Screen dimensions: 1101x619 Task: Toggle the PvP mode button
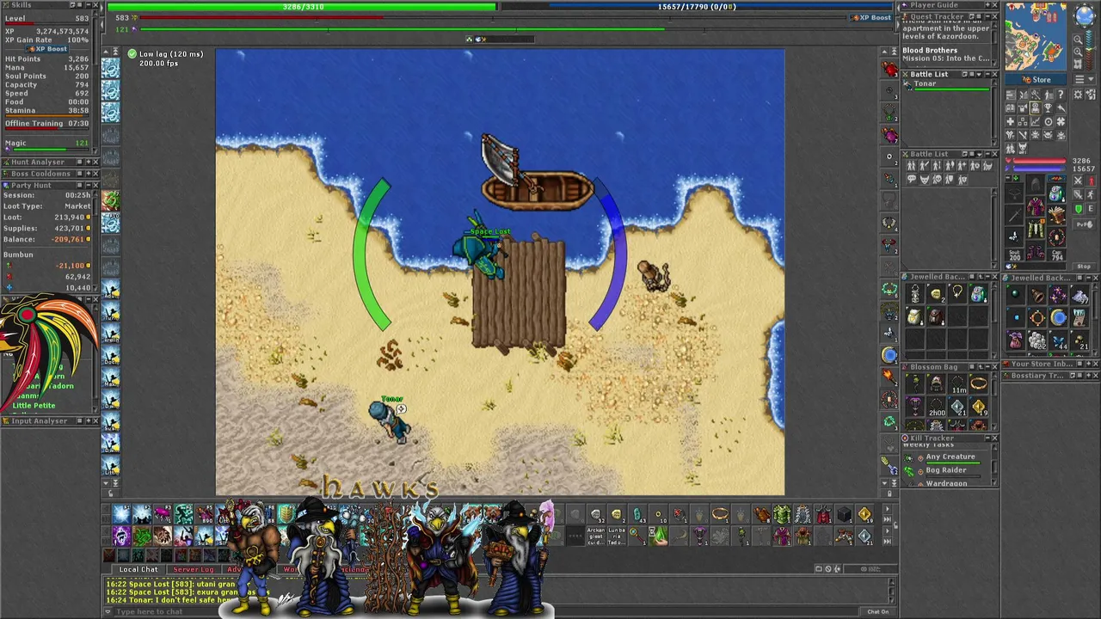point(1085,224)
